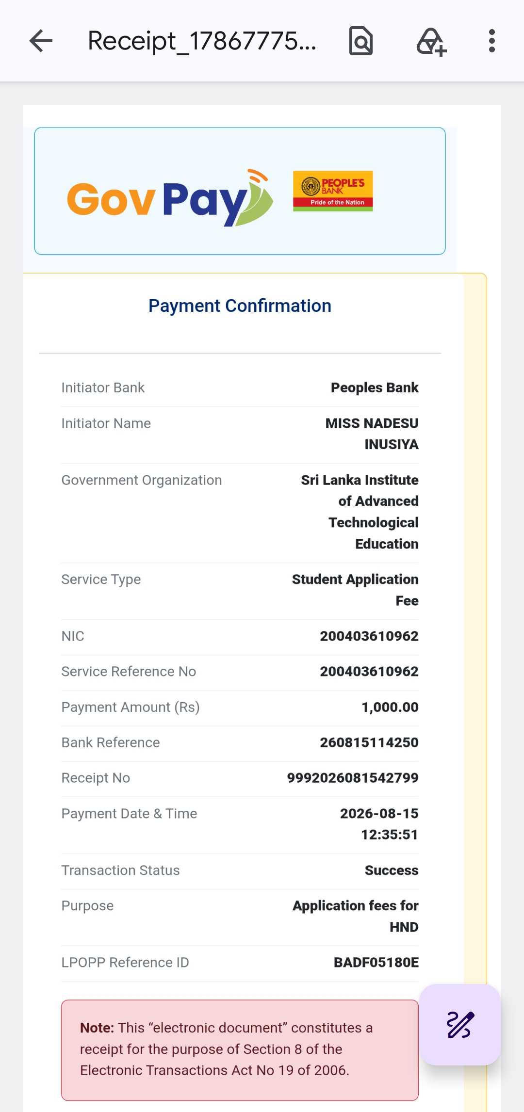The width and height of the screenshot is (524, 1112).
Task: Select the Bank Reference number 260815114250
Action: (x=369, y=742)
